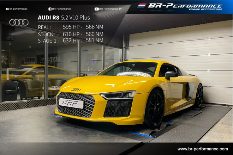The image size is (233, 155).
Task: Click the STAGE 1 632 HP power row
Action: click(x=70, y=41)
